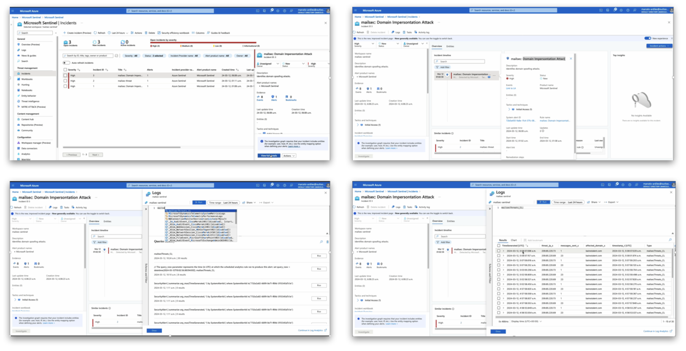Click the Create incident (Preview) plus icon
This screenshot has height=351, width=686.
click(64, 33)
